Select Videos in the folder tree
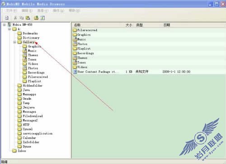 (33, 64)
